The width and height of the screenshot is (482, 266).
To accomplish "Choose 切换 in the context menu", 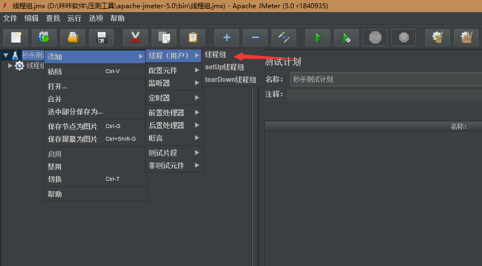I will [x=95, y=179].
